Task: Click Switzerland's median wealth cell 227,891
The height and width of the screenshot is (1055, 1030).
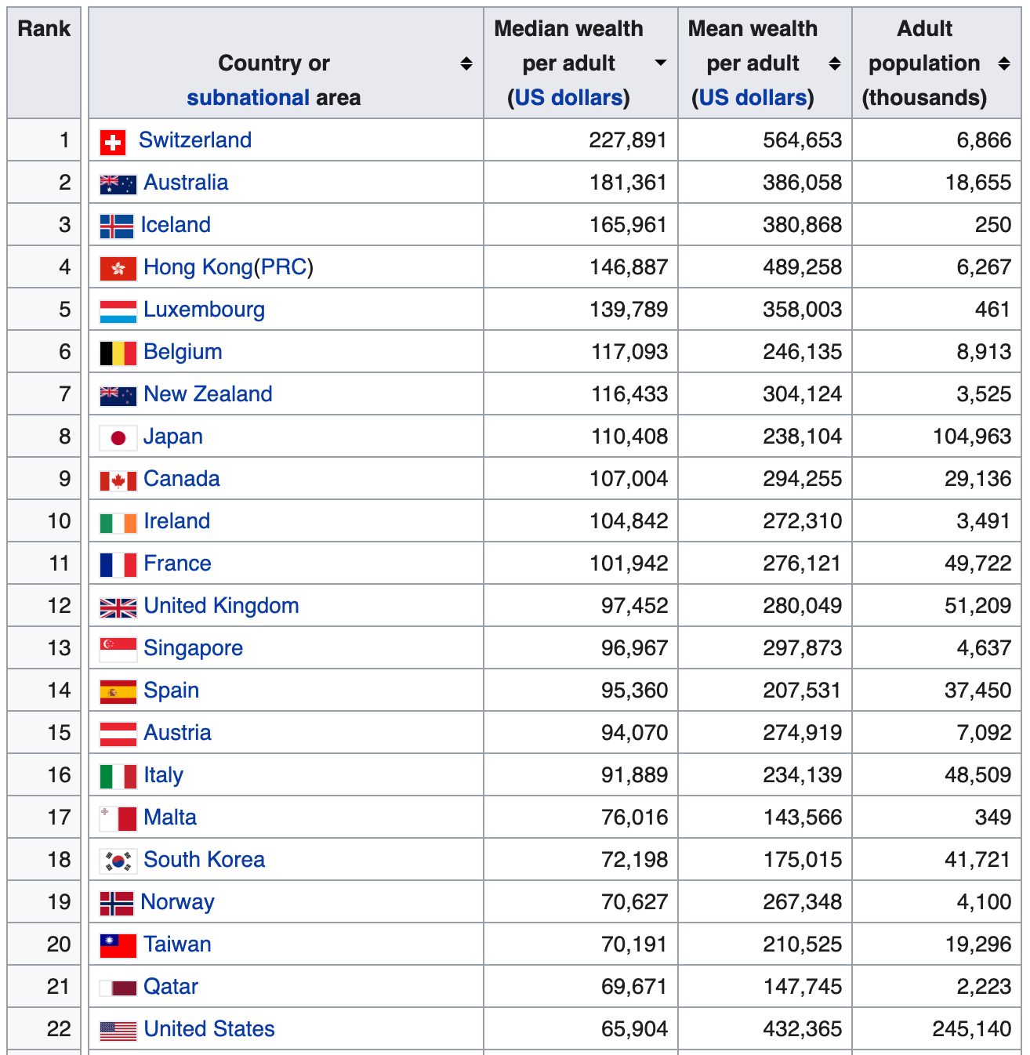Action: (628, 140)
